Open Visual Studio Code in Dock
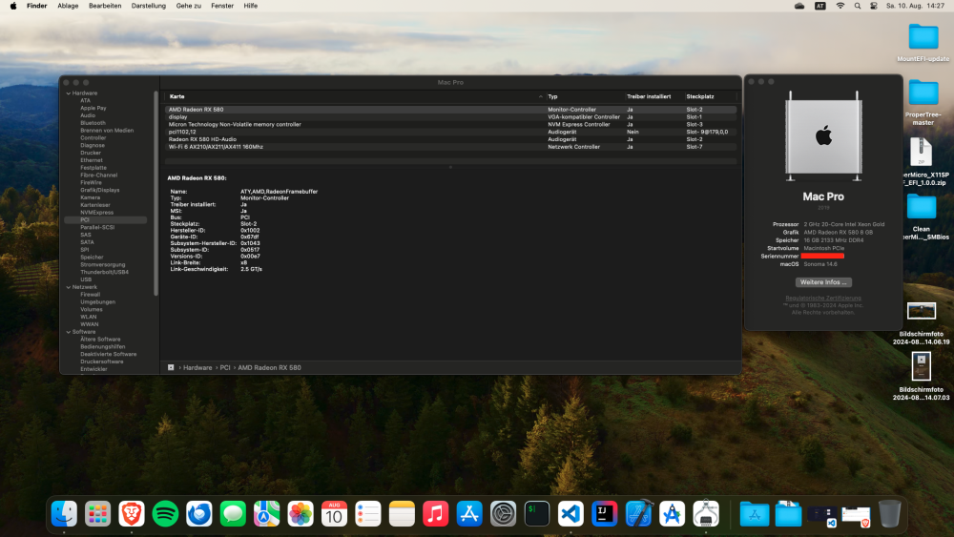 click(x=570, y=514)
